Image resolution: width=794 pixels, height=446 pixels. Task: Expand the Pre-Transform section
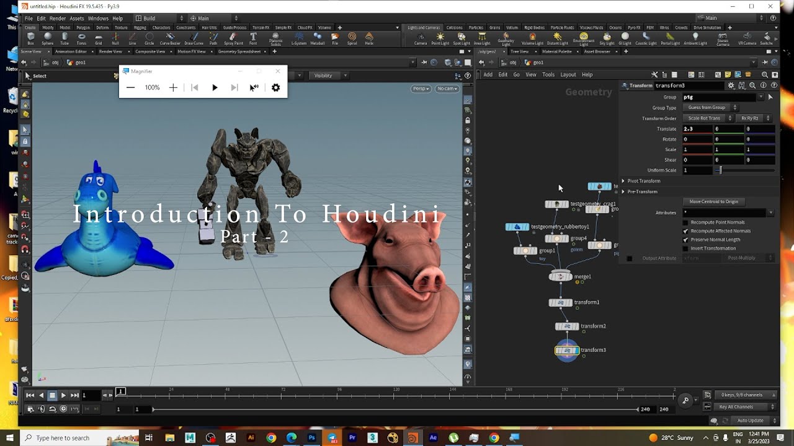pyautogui.click(x=641, y=191)
